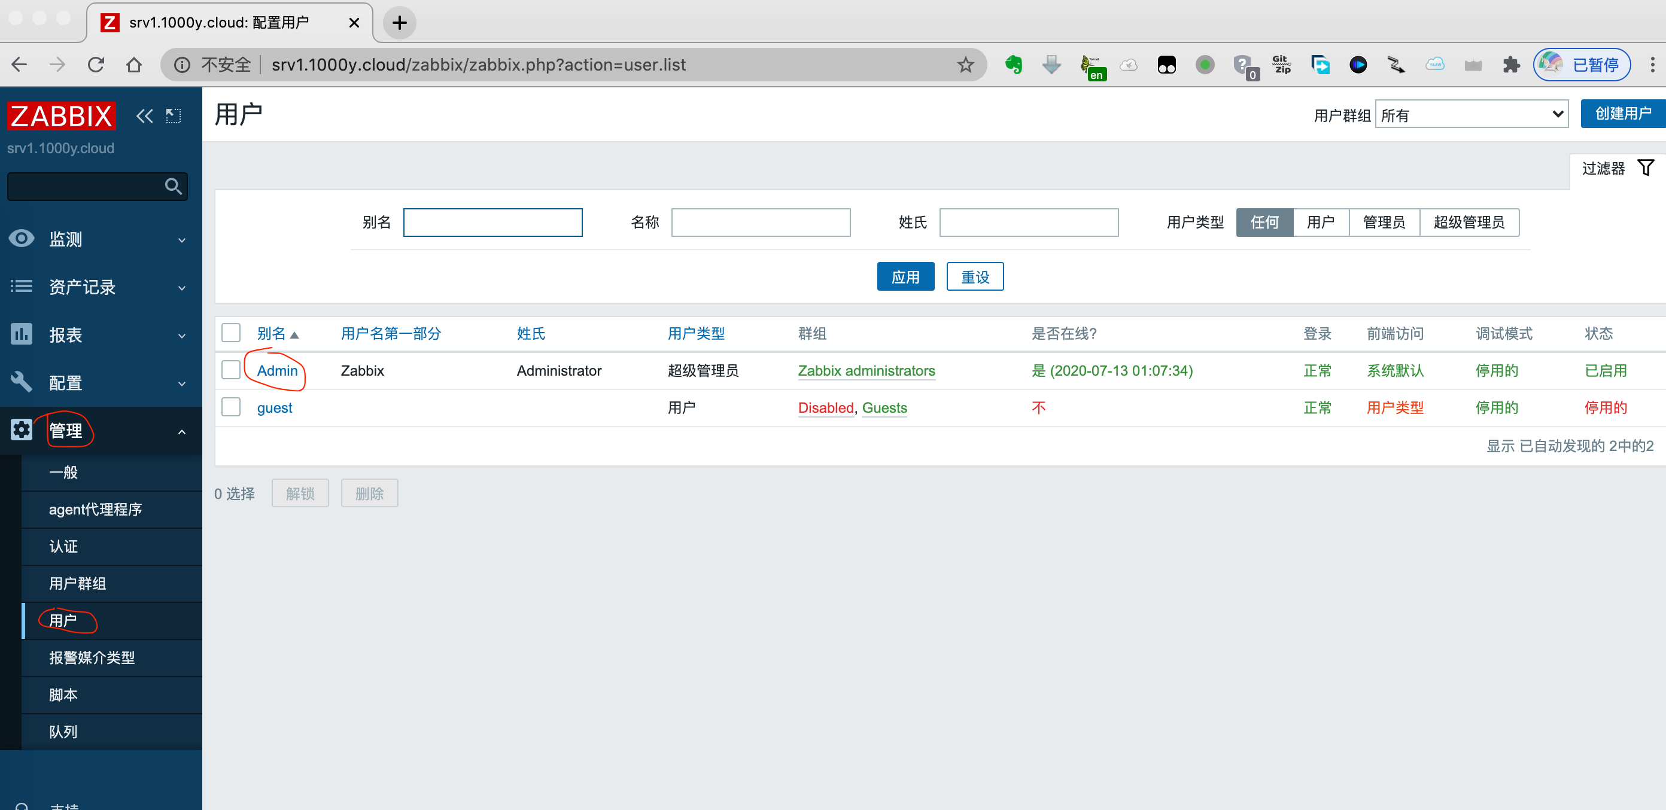This screenshot has width=1666, height=810.
Task: Click the ZABBIX logo
Action: [61, 115]
